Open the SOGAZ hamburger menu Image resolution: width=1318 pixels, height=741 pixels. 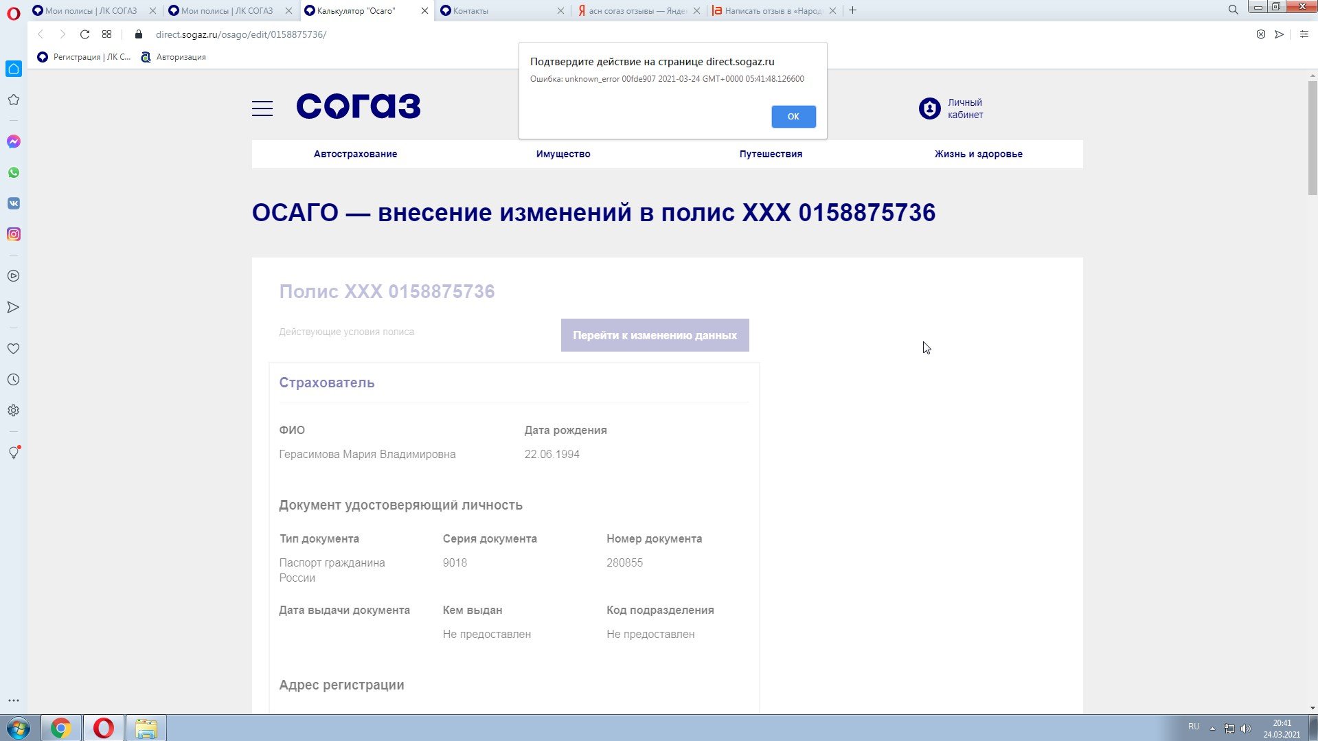[262, 109]
